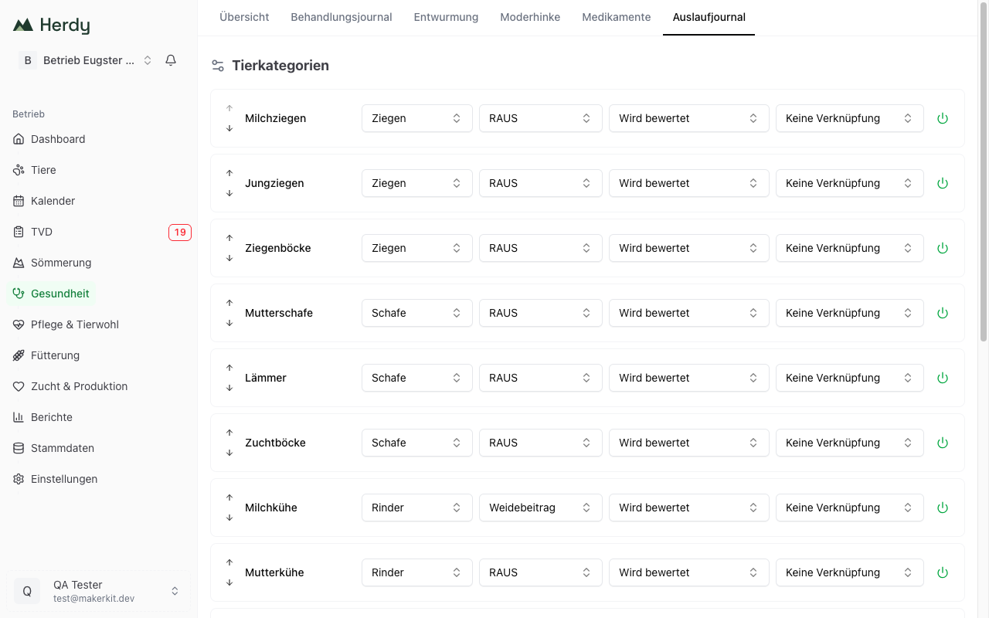Open notifications bell icon
The height and width of the screenshot is (618, 989).
click(x=171, y=60)
